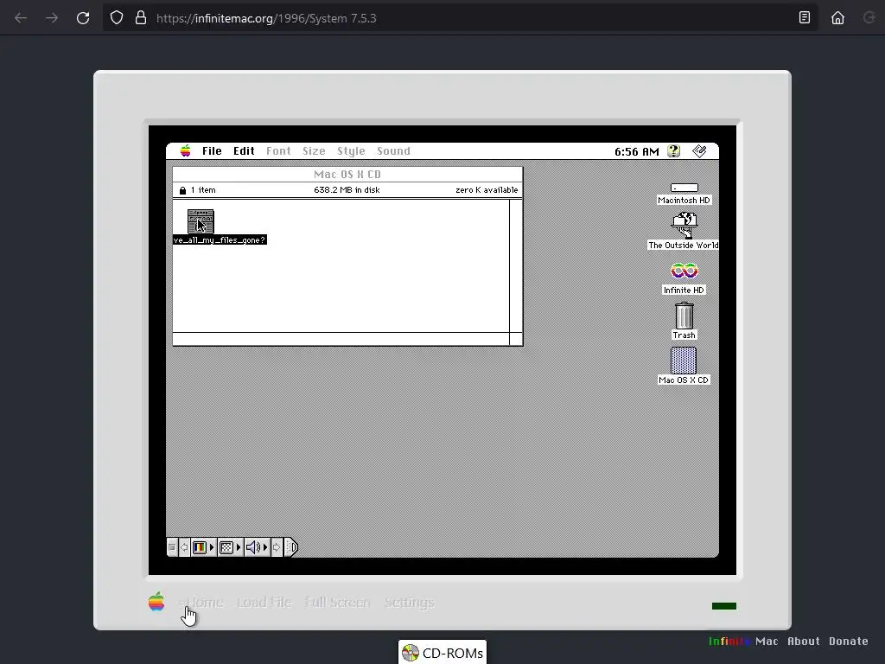This screenshot has width=885, height=664.
Task: Open the Sound Volume speaker module
Action: [x=253, y=547]
